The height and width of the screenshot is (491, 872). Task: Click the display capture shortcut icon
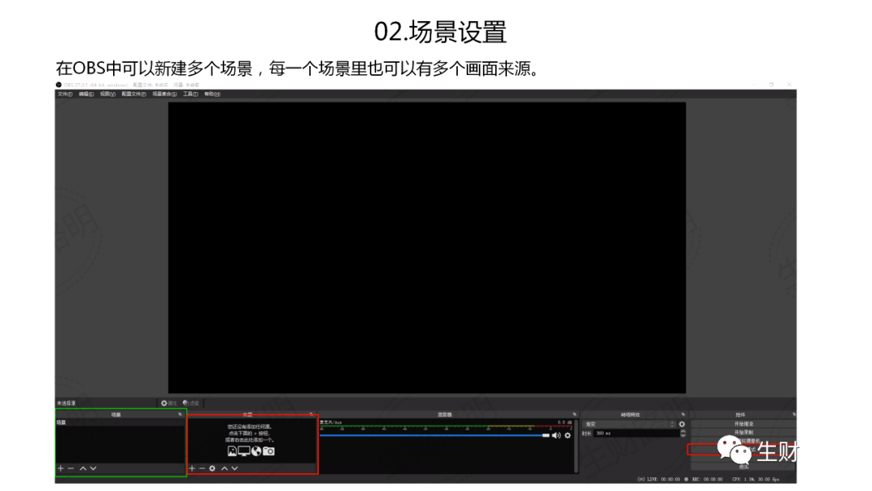243,452
